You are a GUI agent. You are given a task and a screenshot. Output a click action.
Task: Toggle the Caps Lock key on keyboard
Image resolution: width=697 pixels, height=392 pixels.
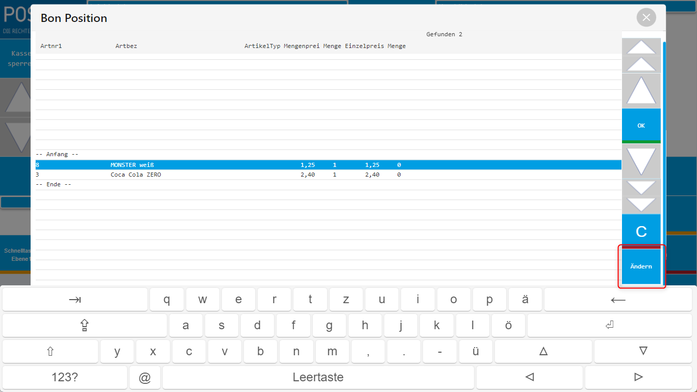click(84, 326)
